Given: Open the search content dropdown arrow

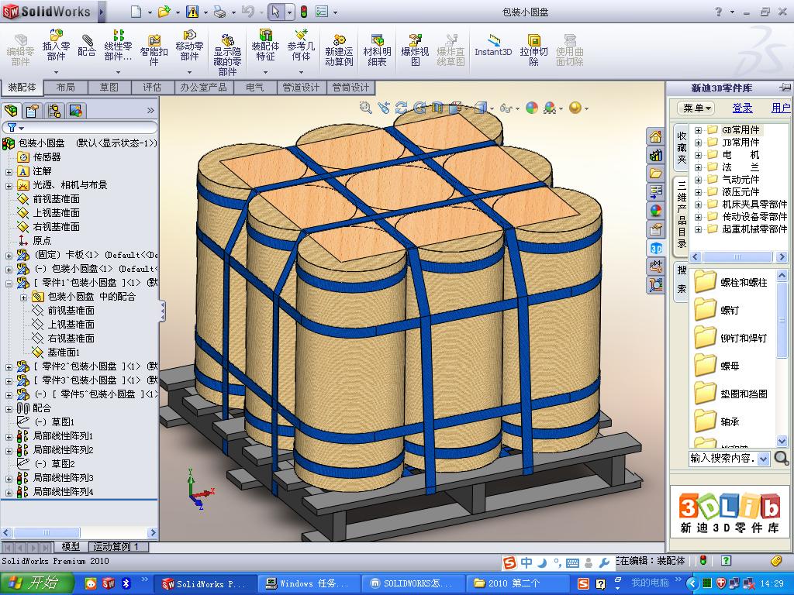Looking at the screenshot, I should (764, 459).
